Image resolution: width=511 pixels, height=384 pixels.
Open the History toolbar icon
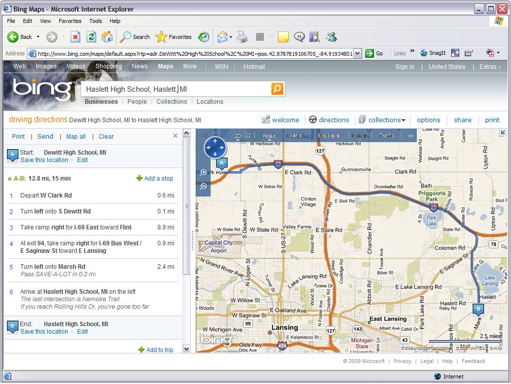click(204, 37)
